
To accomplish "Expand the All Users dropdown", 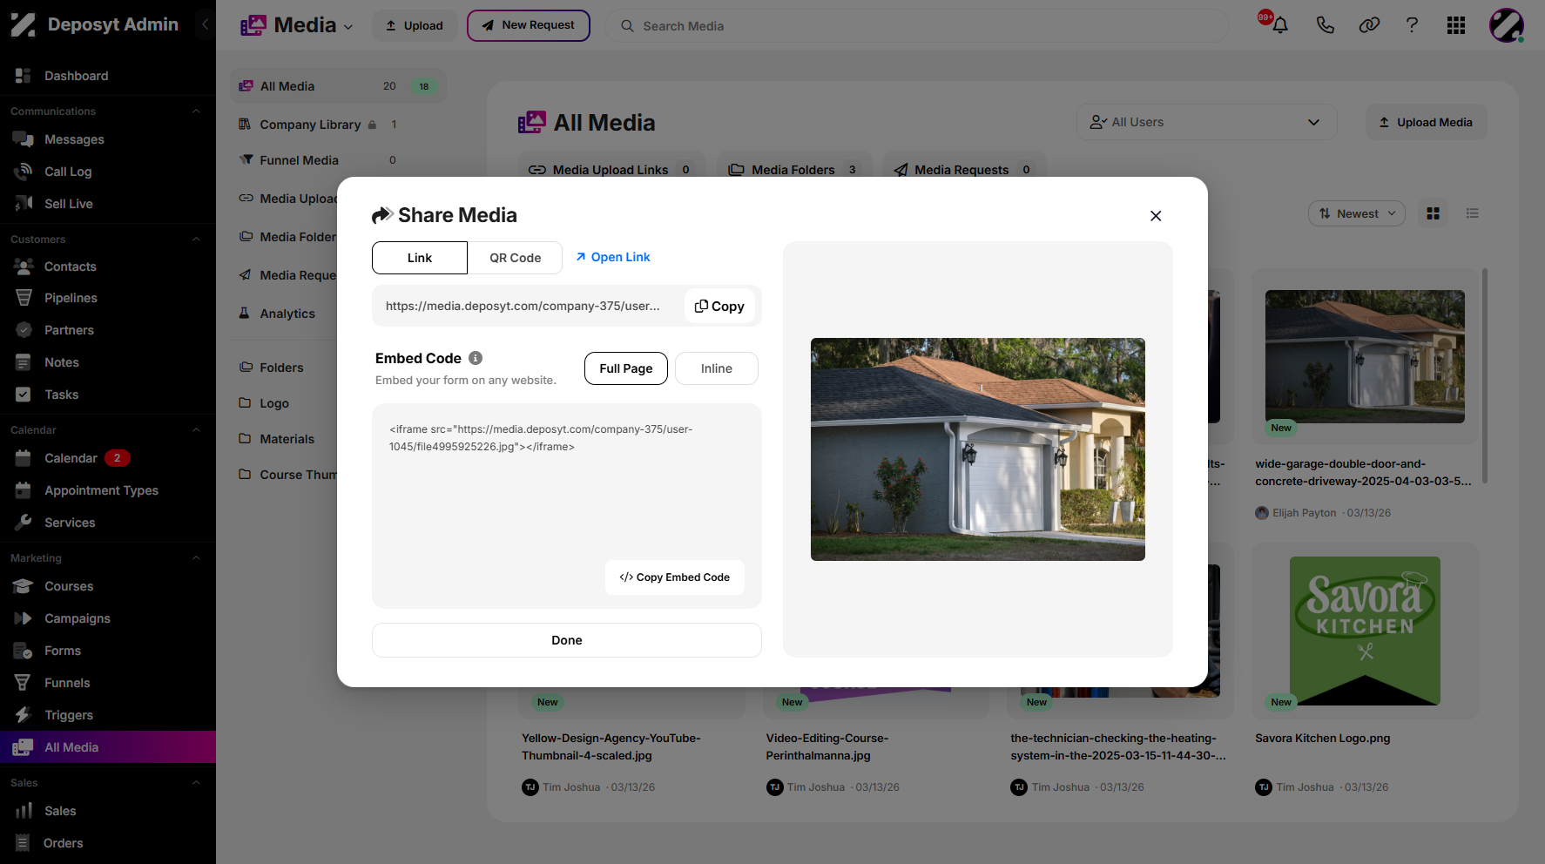I will (x=1207, y=122).
